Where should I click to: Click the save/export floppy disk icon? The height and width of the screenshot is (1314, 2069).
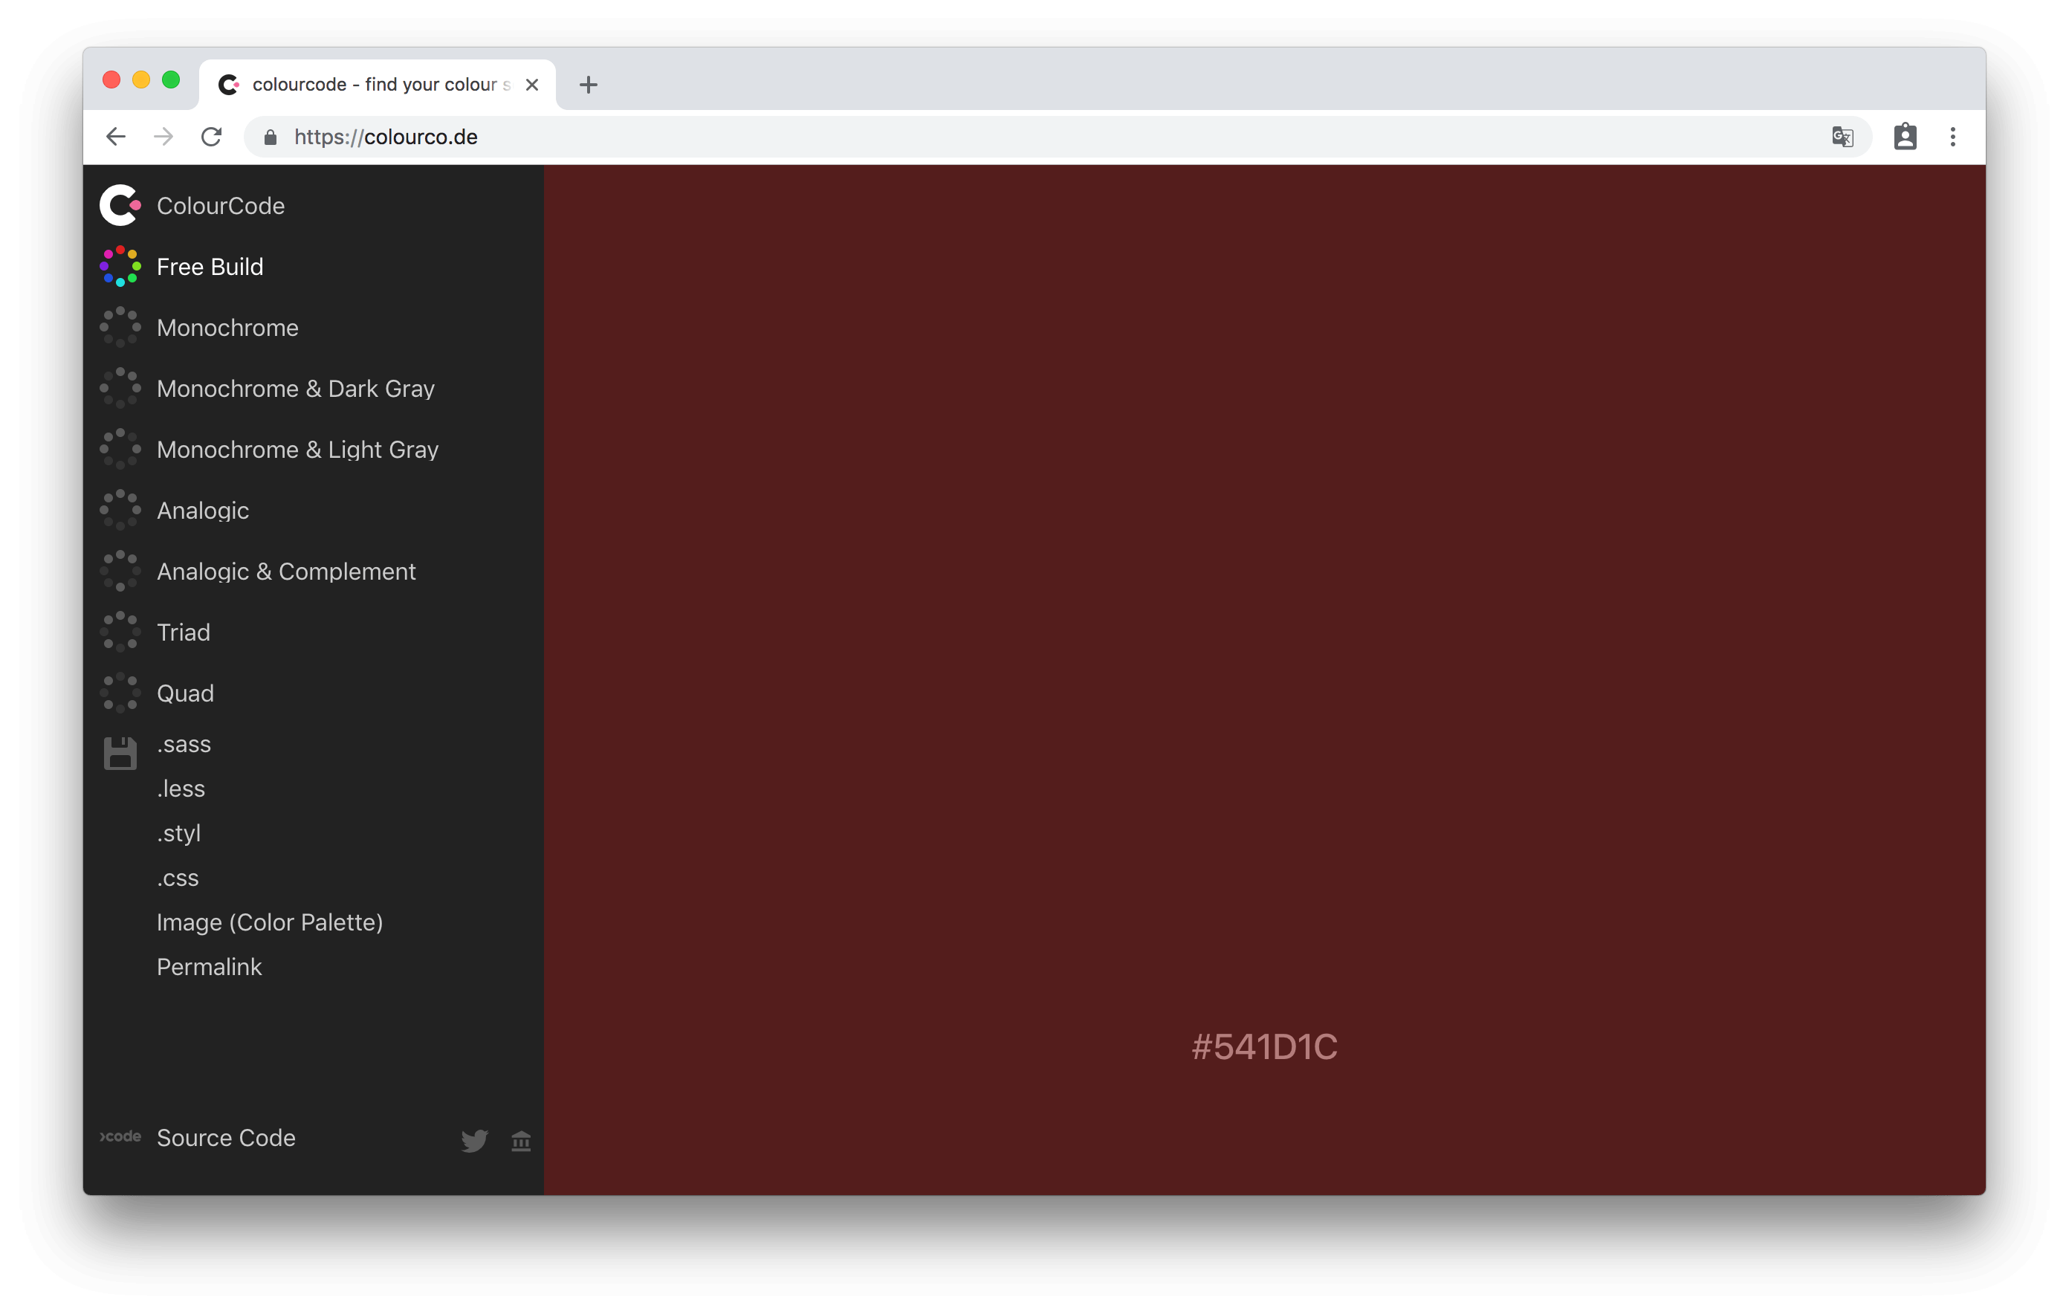pos(120,750)
